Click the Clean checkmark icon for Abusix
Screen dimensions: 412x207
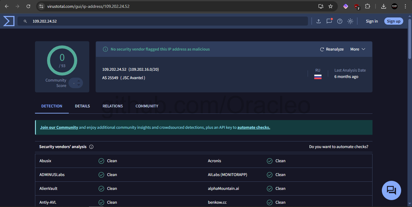[101, 161]
